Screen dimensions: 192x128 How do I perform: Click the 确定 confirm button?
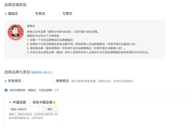click(x=50, y=109)
